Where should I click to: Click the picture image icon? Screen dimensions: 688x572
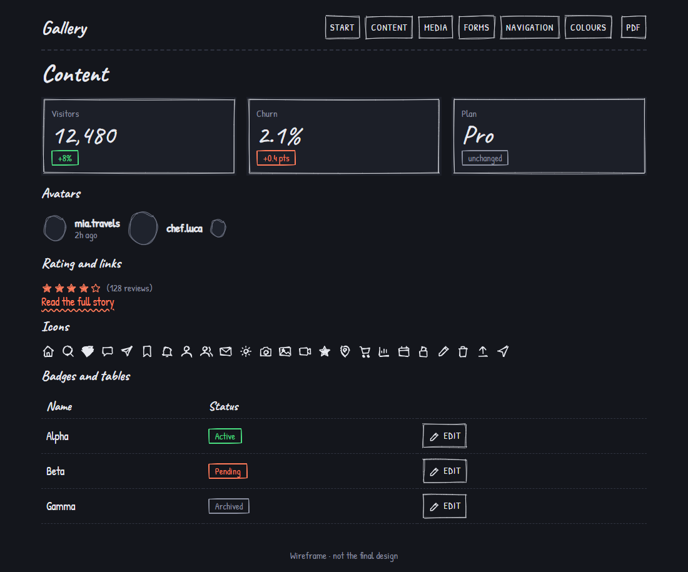tap(285, 351)
